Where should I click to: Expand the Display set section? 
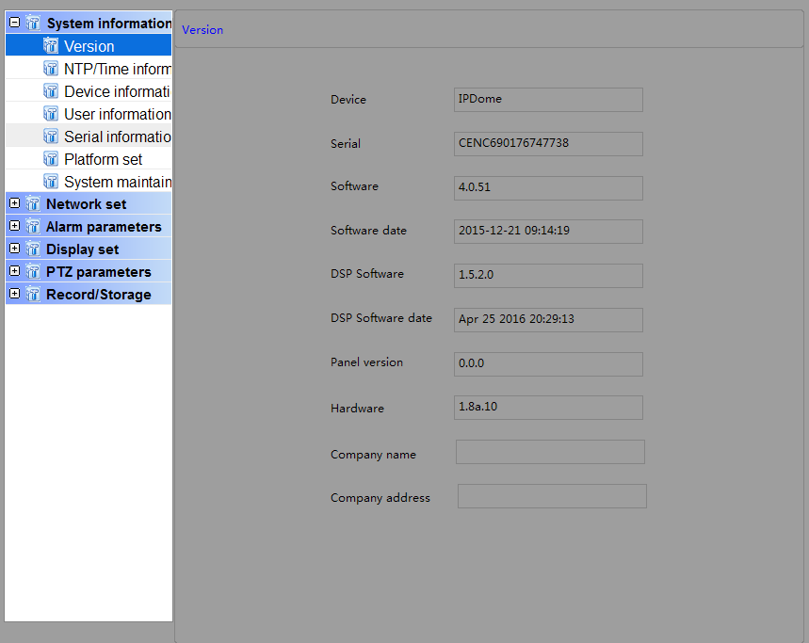(14, 249)
